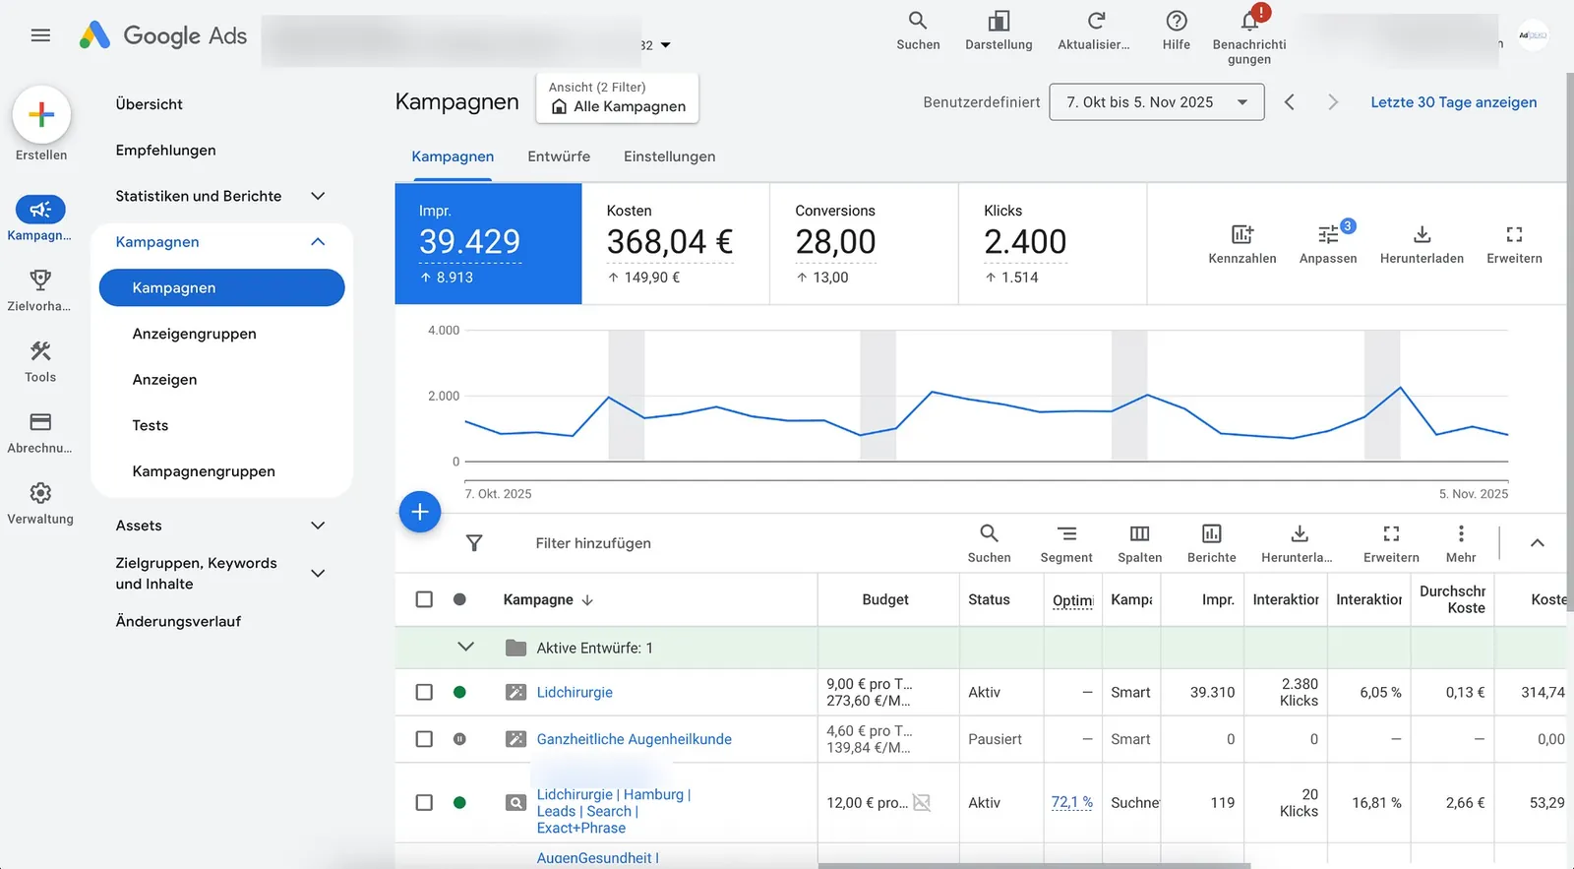Open the Alle Kampagnen view filter button
The height and width of the screenshot is (869, 1574).
(x=618, y=98)
